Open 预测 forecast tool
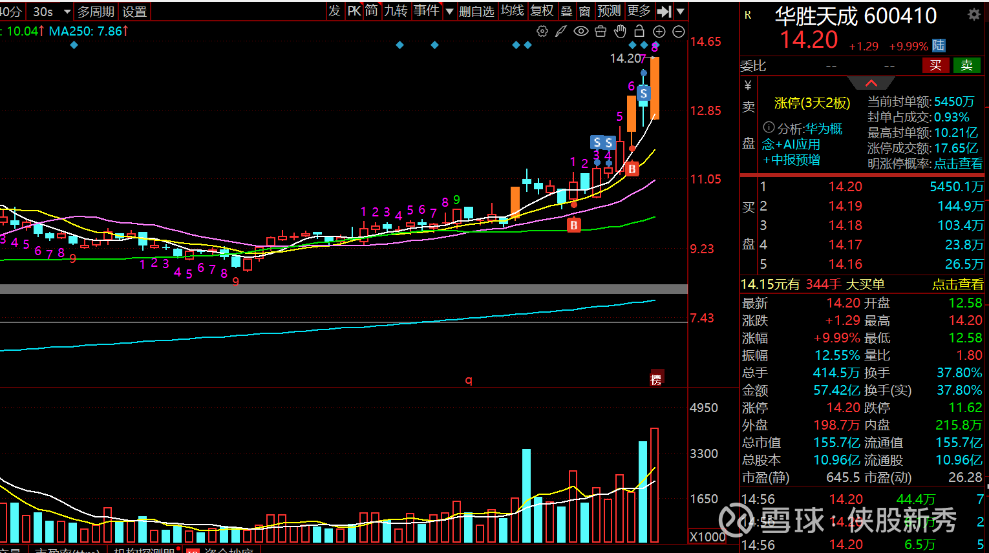989x553 pixels. pos(609,11)
